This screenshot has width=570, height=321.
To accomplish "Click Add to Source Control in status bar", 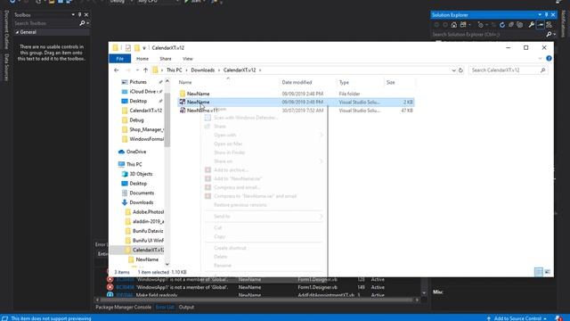I will tap(517, 318).
